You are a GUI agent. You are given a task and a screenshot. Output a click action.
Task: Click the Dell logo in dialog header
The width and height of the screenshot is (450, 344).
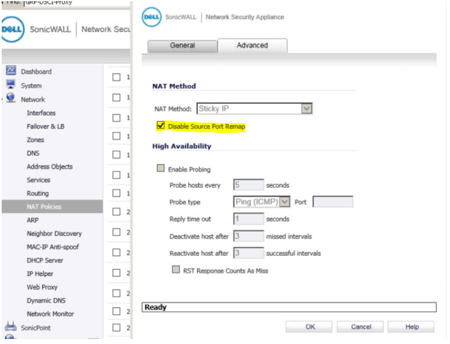151,17
